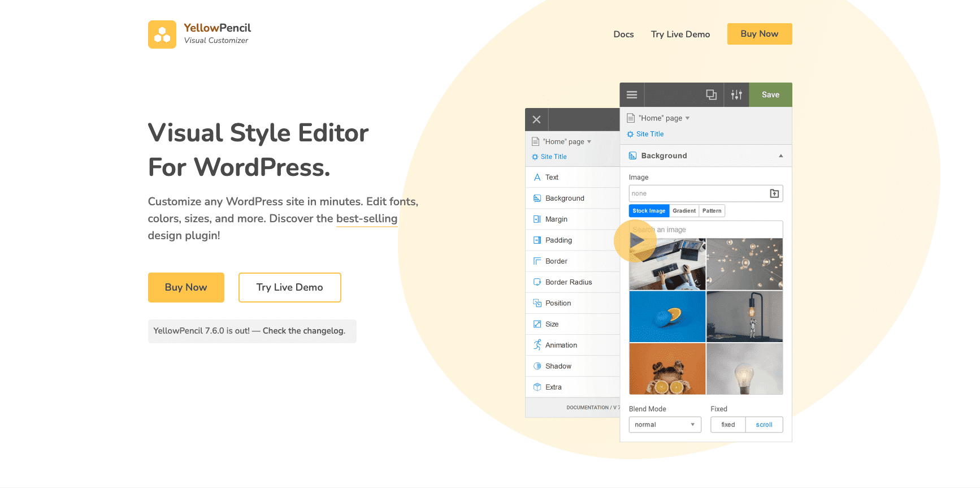
Task: Open the Docs menu item
Action: click(623, 34)
